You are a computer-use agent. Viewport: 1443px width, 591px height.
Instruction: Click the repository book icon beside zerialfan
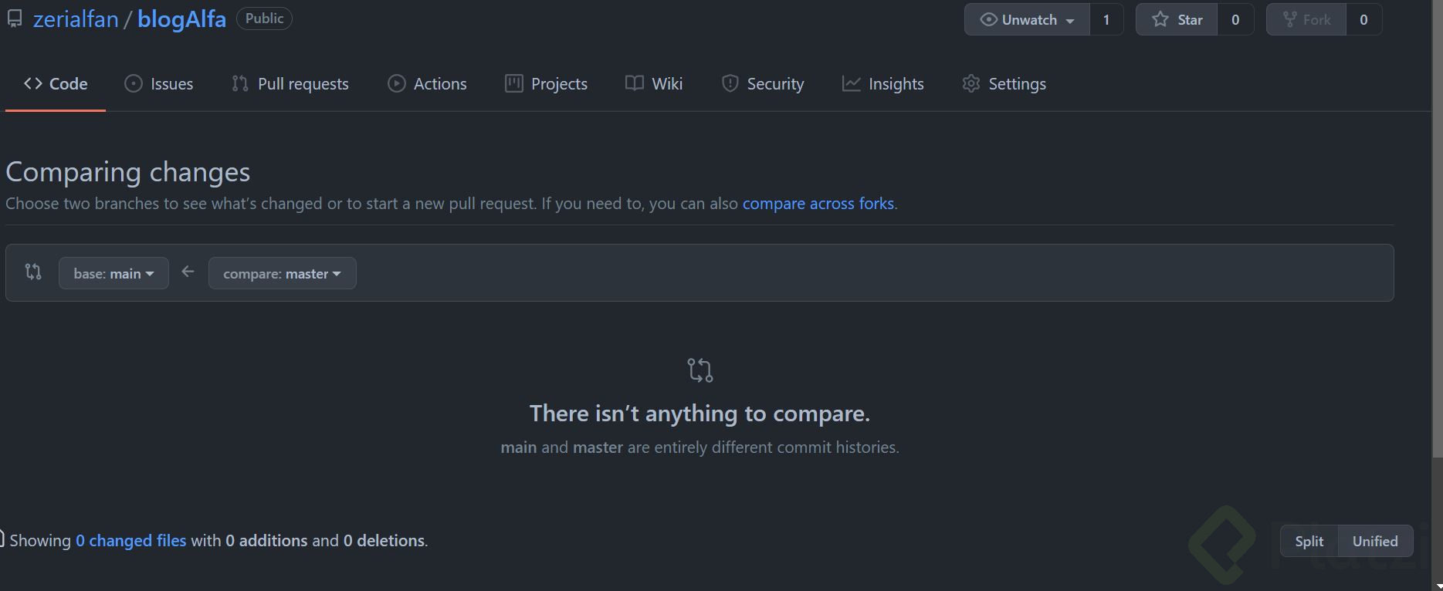(x=15, y=19)
